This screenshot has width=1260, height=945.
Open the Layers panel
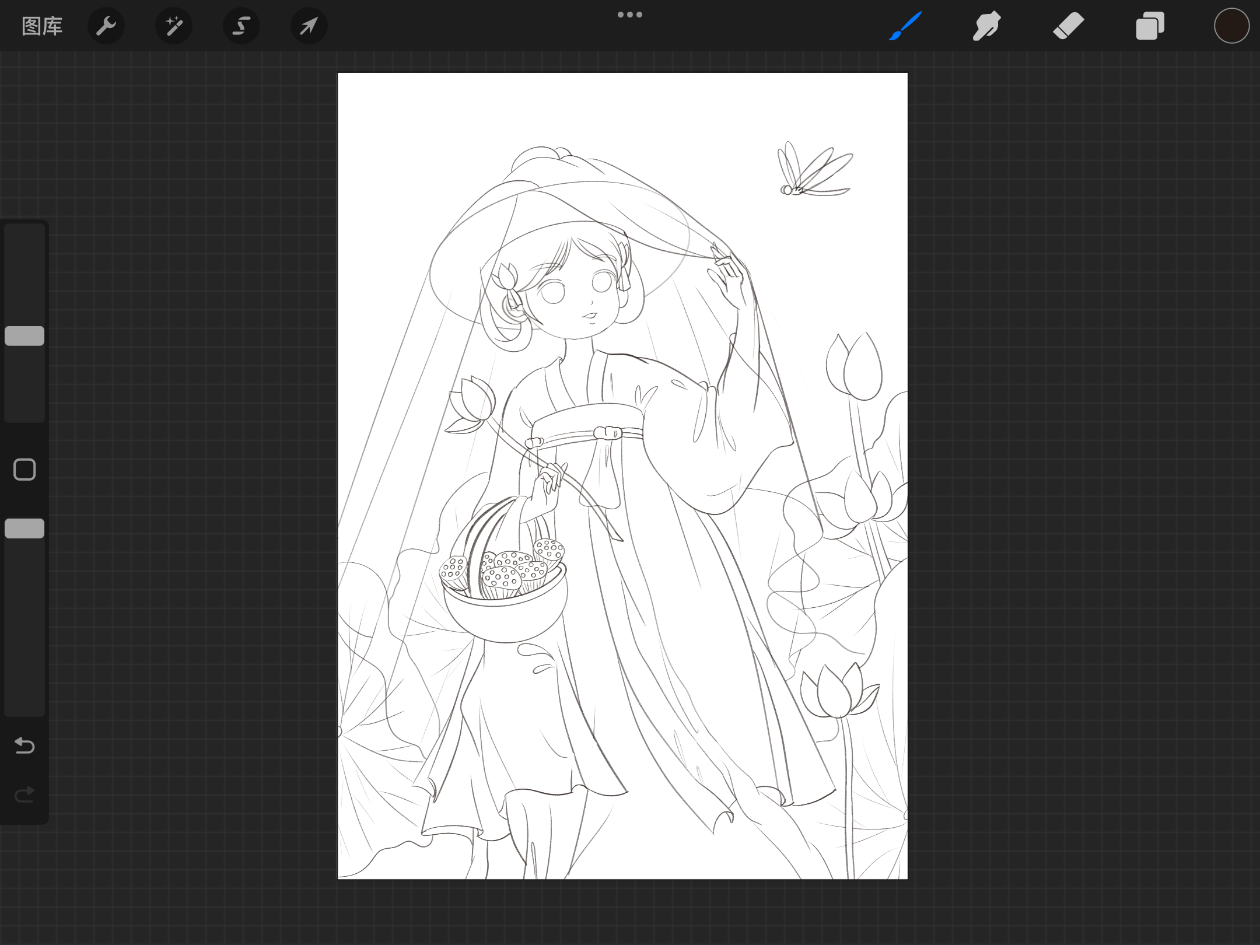click(x=1150, y=26)
